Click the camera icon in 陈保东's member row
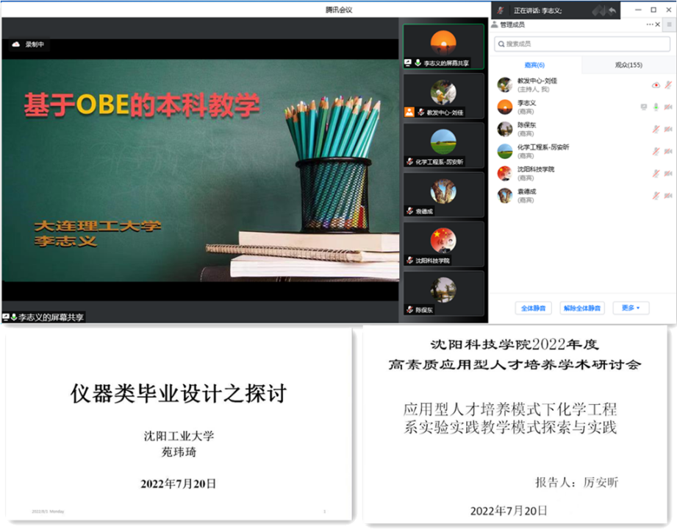The width and height of the screenshot is (677, 530). 668,129
